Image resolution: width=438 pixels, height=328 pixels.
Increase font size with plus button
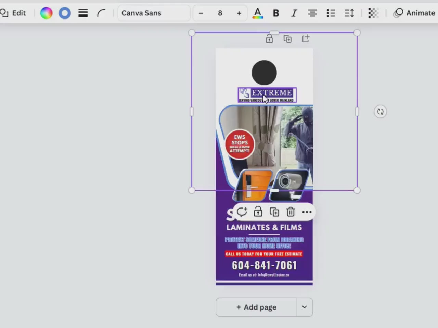pos(239,13)
